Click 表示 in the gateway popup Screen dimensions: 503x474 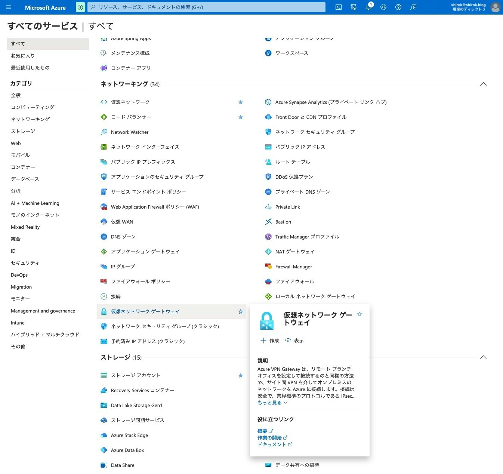click(x=294, y=341)
